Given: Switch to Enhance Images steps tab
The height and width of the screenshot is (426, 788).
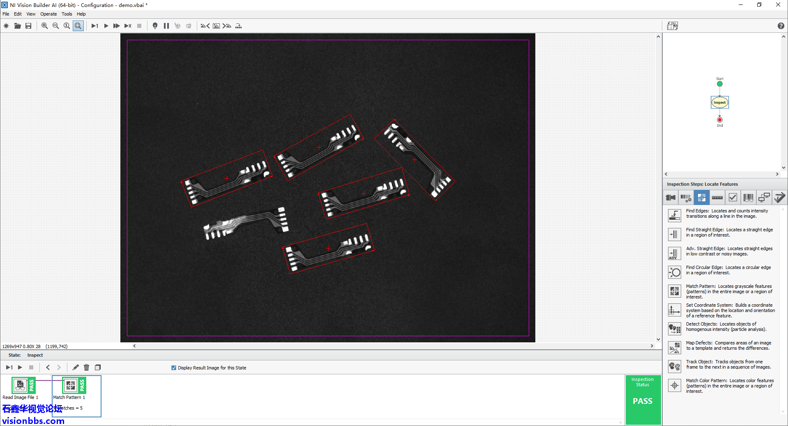Looking at the screenshot, I should pos(686,198).
